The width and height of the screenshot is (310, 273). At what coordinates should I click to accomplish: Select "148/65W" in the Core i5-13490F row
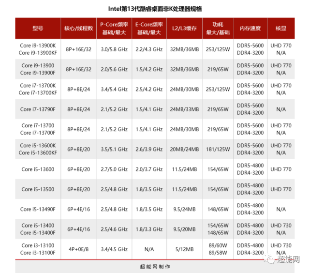tap(218, 209)
